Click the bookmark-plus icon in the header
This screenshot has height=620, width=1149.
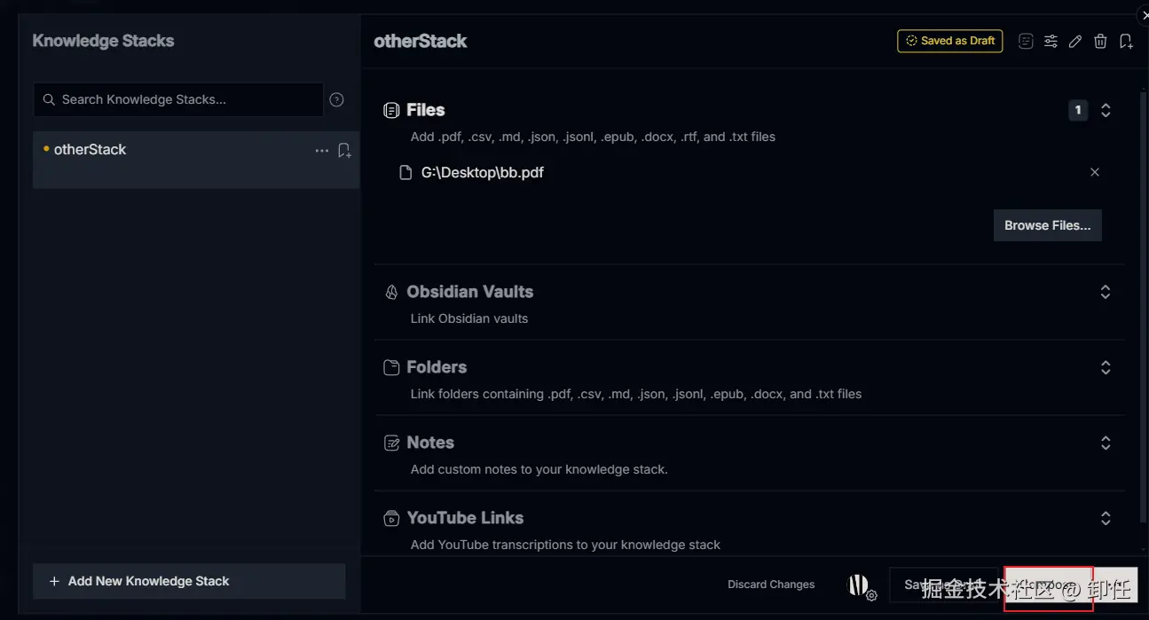coord(1126,41)
